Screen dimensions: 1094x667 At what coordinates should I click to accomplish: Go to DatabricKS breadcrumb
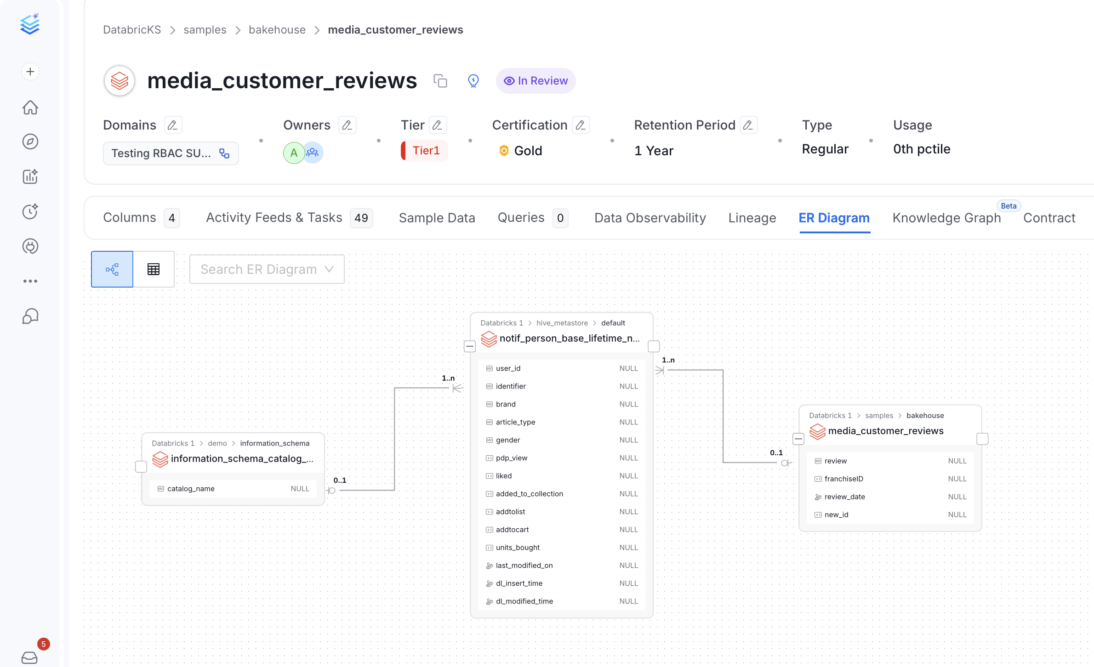(132, 30)
